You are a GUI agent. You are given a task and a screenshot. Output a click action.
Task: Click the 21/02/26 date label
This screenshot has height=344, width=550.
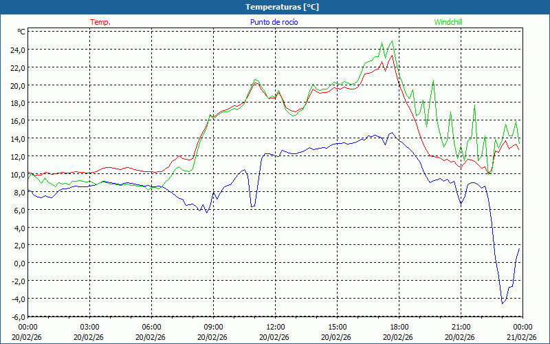tap(522, 337)
